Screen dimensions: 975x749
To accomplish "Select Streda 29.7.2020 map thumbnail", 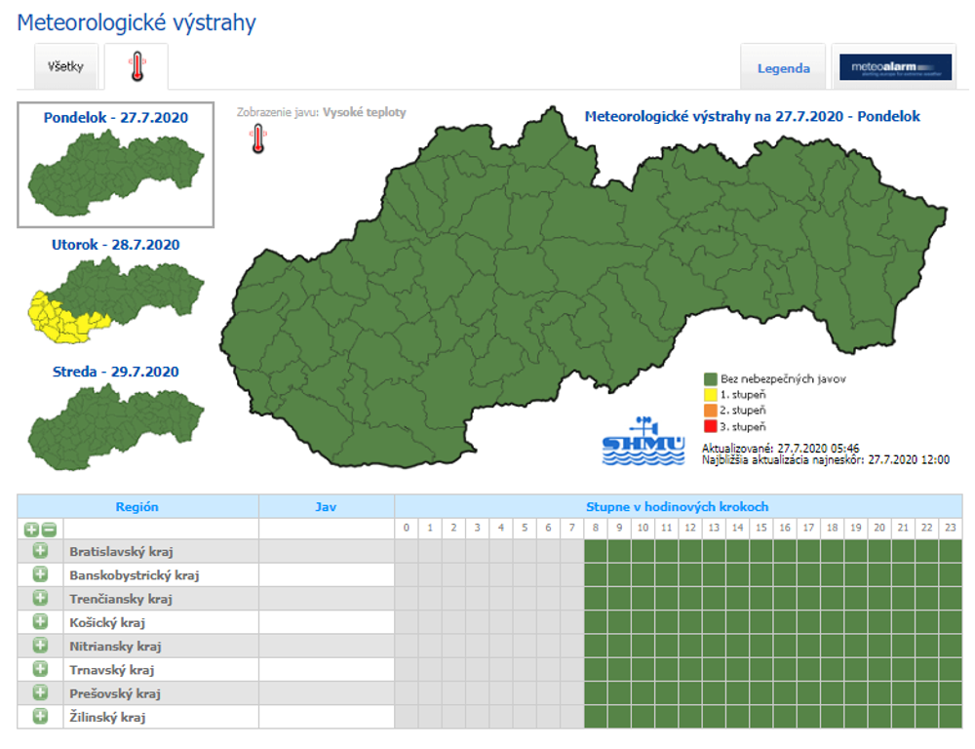I will pyautogui.click(x=116, y=430).
